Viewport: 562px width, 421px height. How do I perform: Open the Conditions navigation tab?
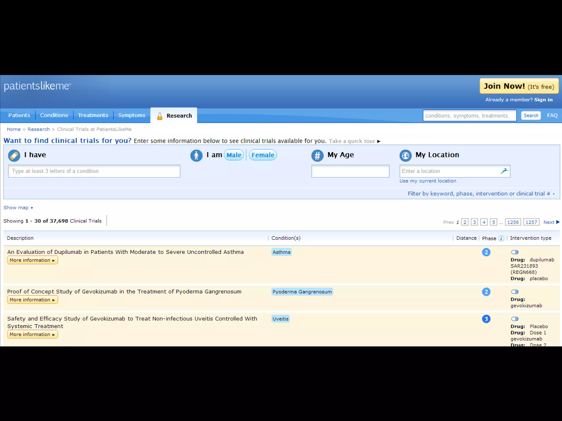tap(54, 115)
